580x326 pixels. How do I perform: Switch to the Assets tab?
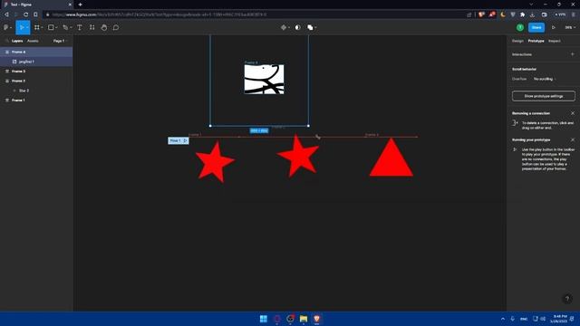click(x=33, y=41)
